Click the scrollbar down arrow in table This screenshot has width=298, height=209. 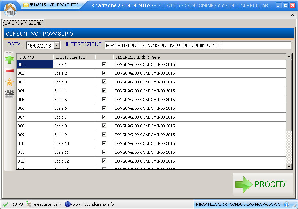coord(289,167)
